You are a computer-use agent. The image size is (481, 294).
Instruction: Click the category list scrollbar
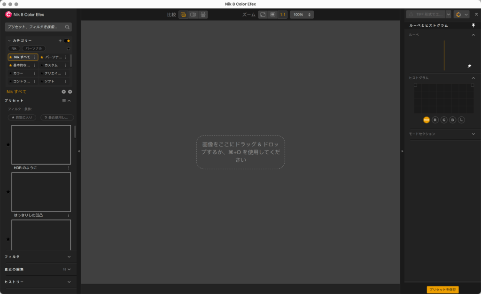(x=71, y=60)
